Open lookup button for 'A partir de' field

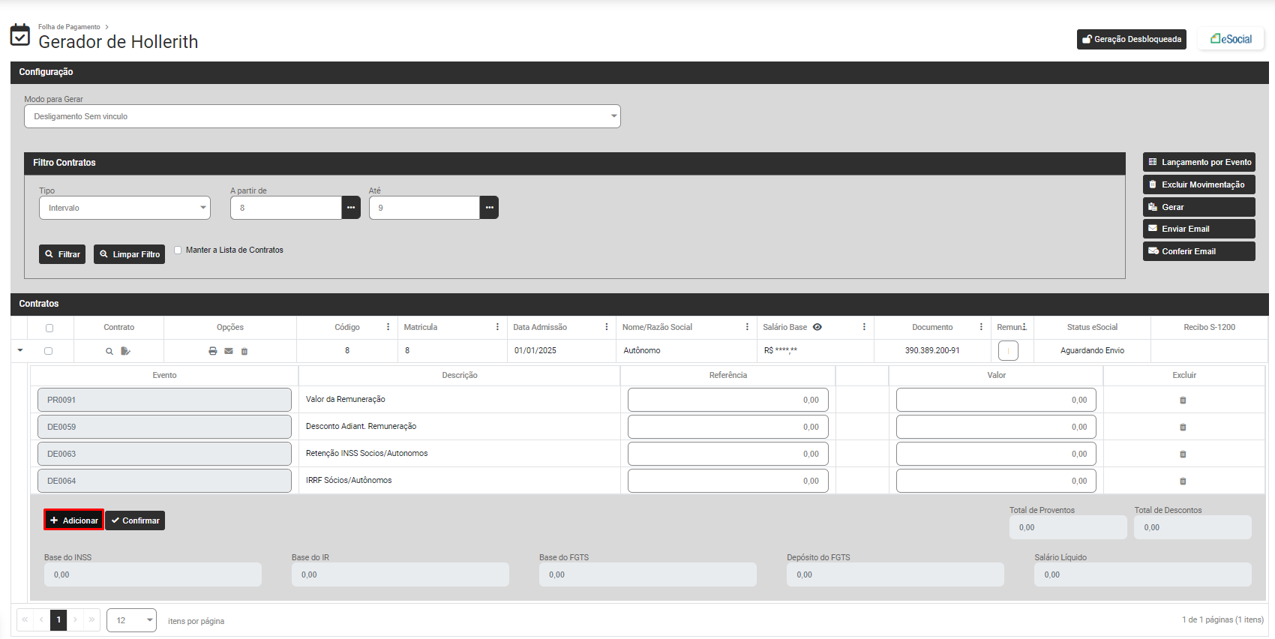click(x=351, y=208)
